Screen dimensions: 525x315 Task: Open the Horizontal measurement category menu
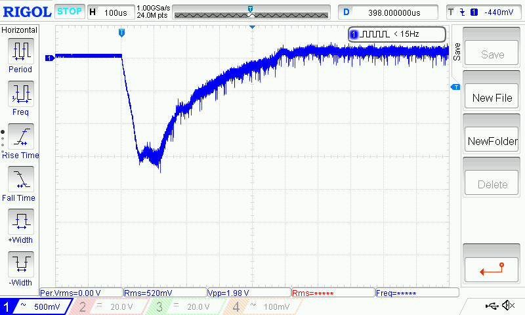point(20,30)
